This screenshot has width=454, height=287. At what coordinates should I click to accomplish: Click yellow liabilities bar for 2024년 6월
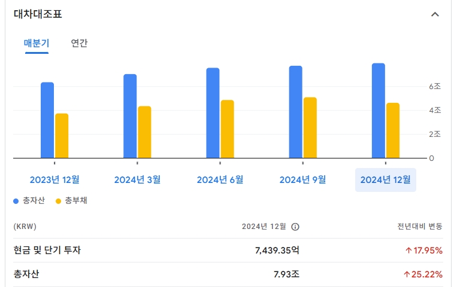click(227, 129)
